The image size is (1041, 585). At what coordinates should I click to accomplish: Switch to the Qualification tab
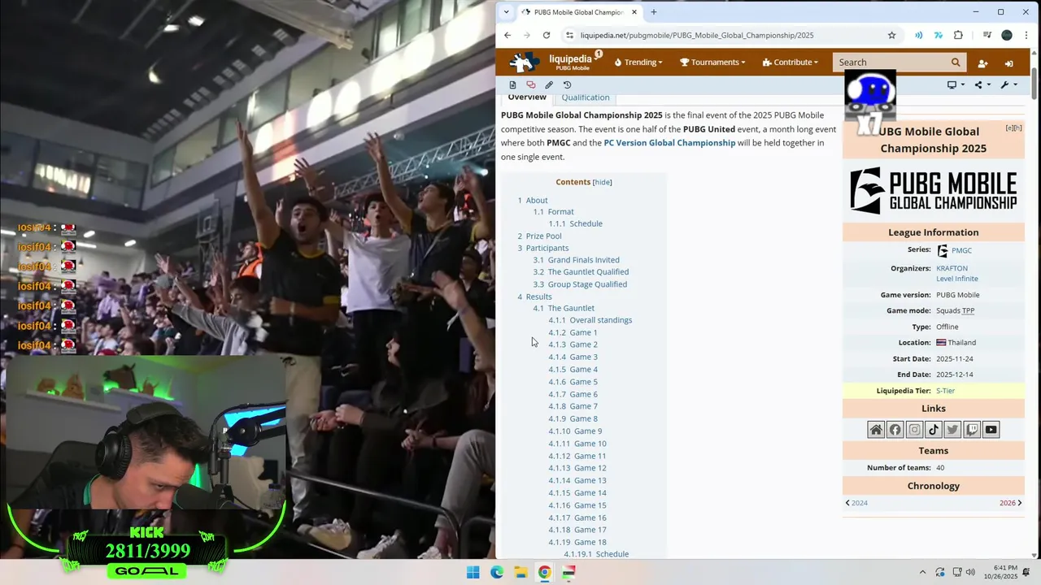586,97
